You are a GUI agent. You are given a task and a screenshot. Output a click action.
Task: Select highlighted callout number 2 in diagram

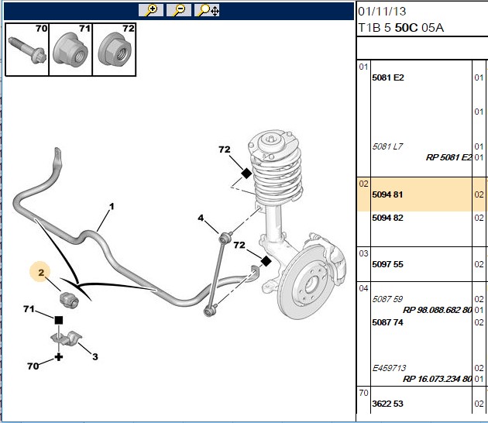[x=41, y=273]
